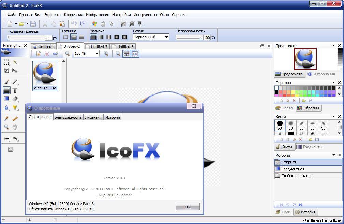Expand the Open file dropdown arrow

click(x=27, y=24)
